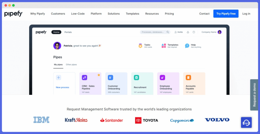The width and height of the screenshot is (260, 134).
Task: Click the Employee Onboarding card icon
Action: [162, 78]
